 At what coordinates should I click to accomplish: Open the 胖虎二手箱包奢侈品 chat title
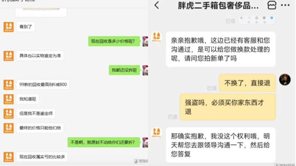pyautogui.click(x=218, y=6)
